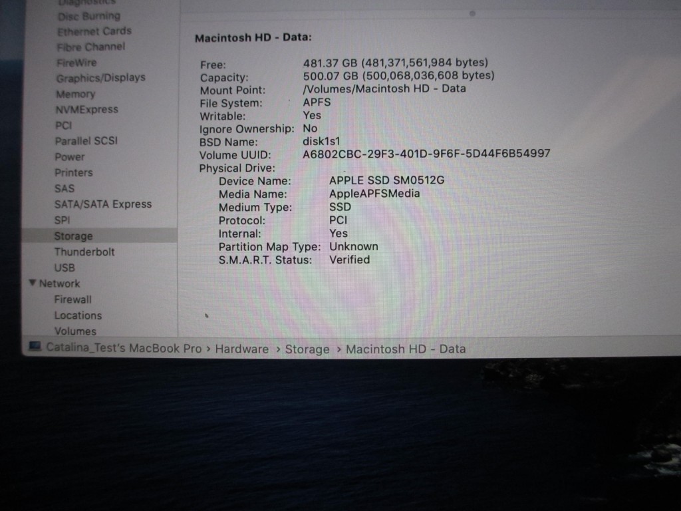Click the Ignore Ownership value No

coord(310,128)
